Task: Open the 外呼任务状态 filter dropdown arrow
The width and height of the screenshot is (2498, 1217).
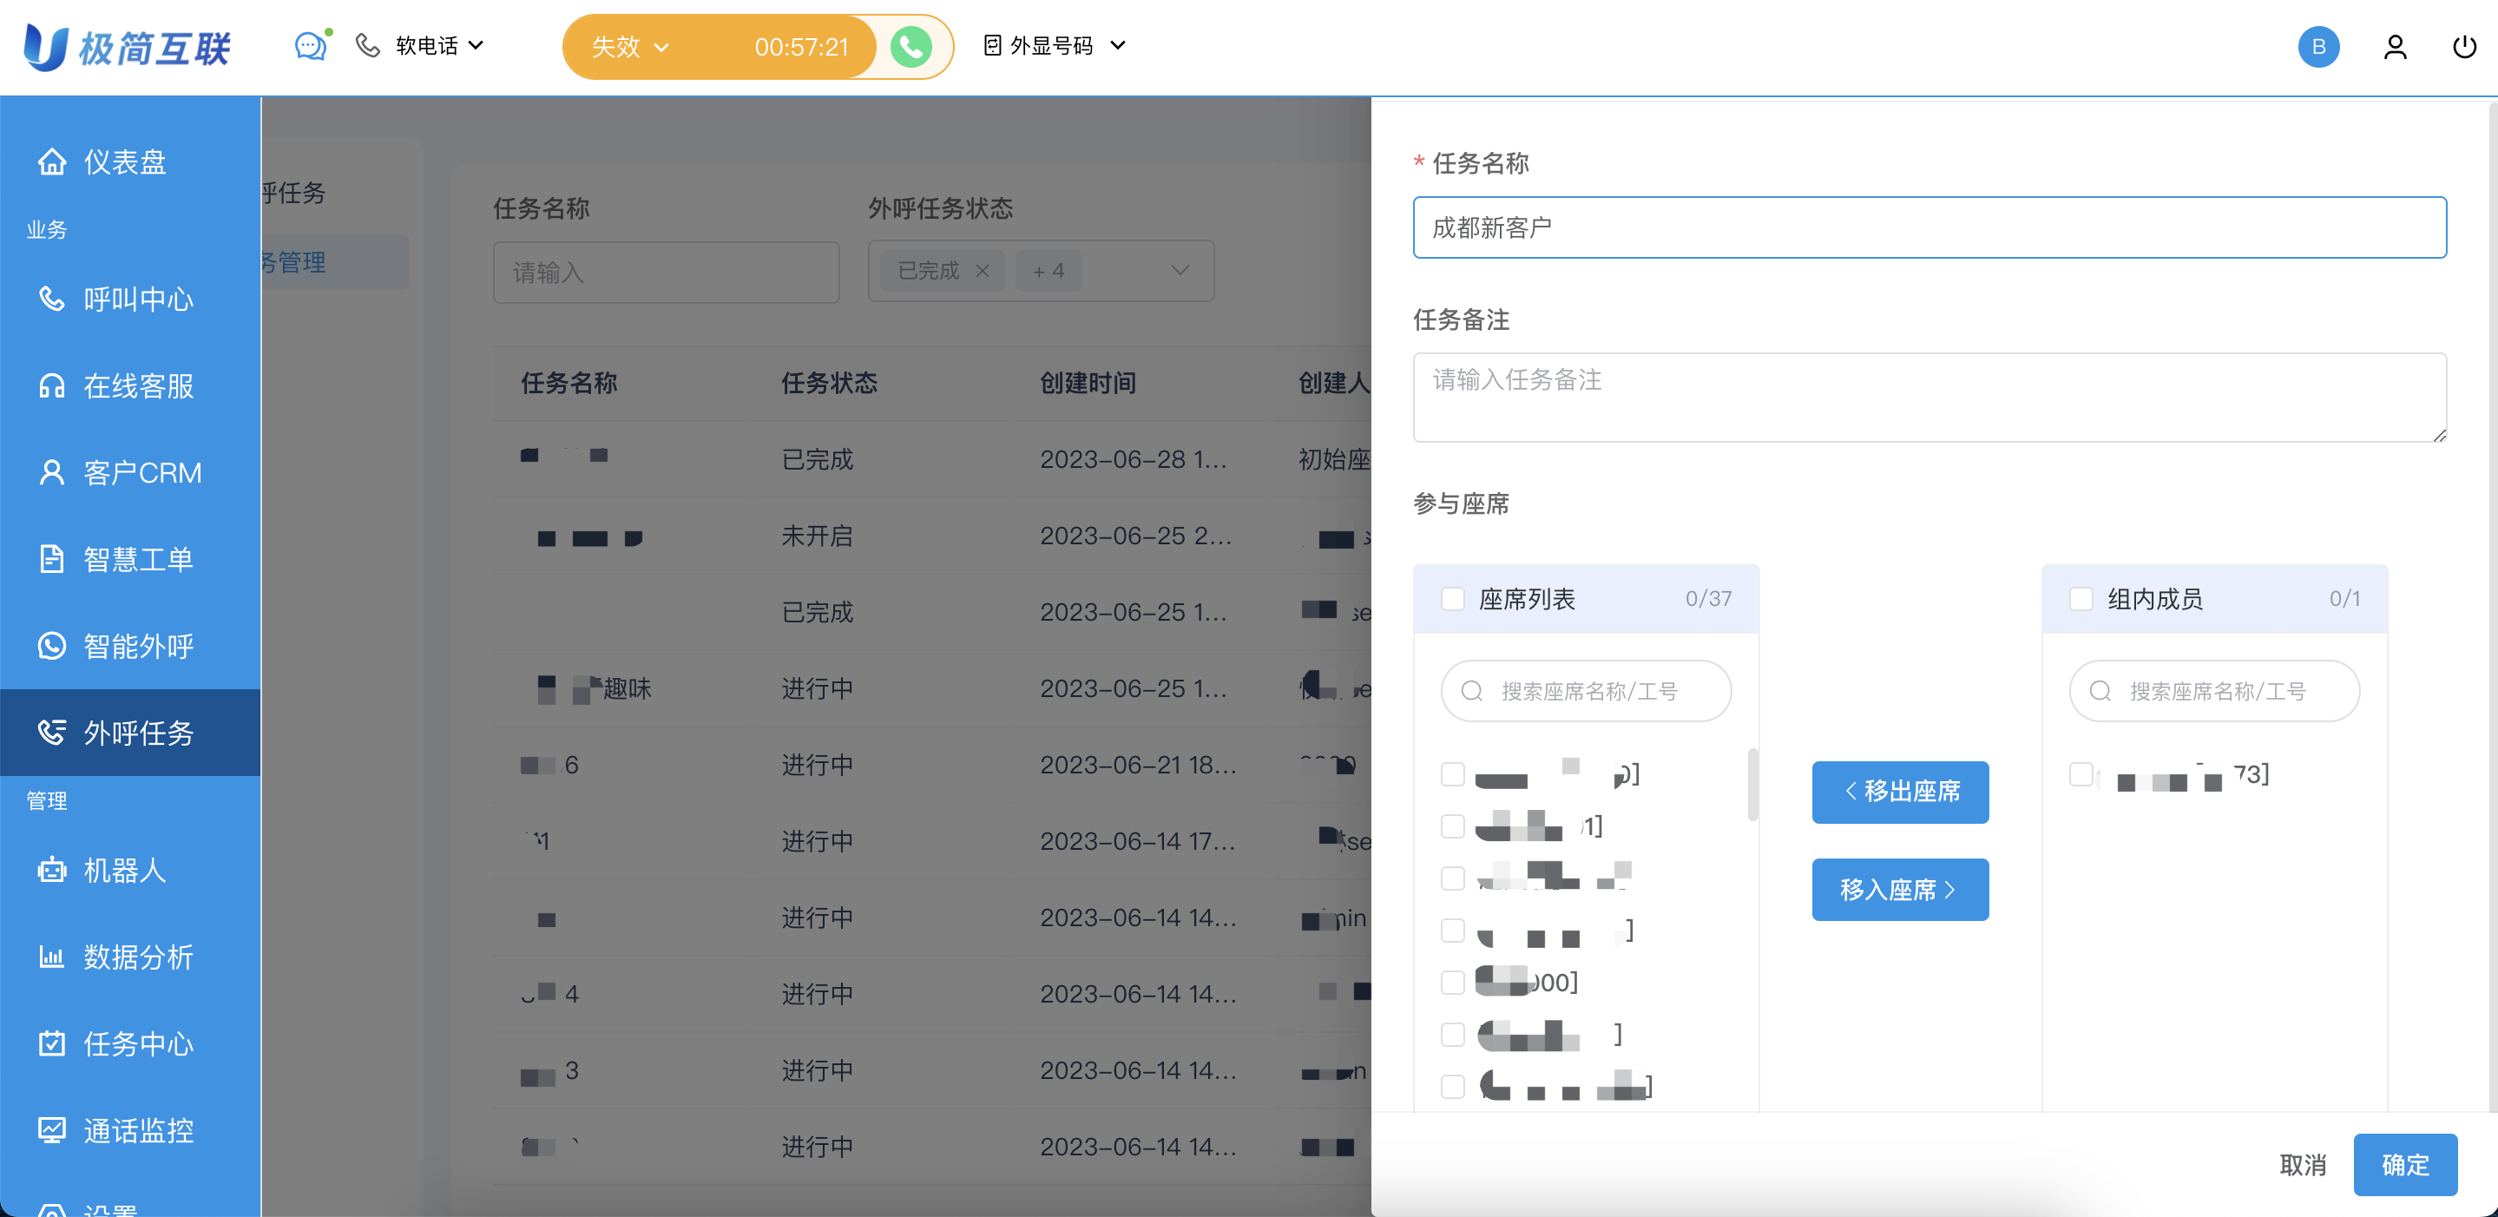Action: point(1180,271)
